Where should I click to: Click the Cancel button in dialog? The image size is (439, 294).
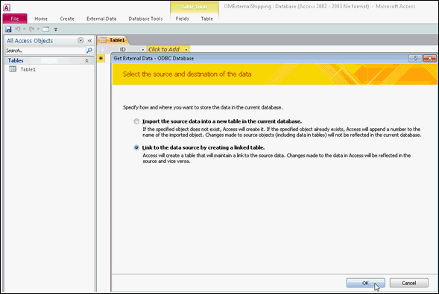point(408,283)
